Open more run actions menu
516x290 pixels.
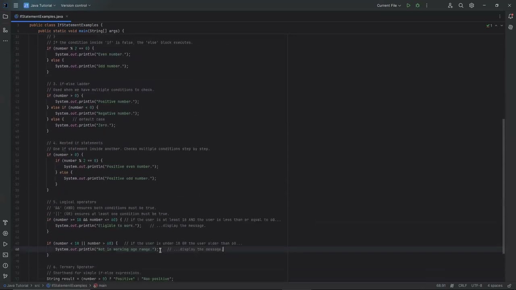click(427, 5)
